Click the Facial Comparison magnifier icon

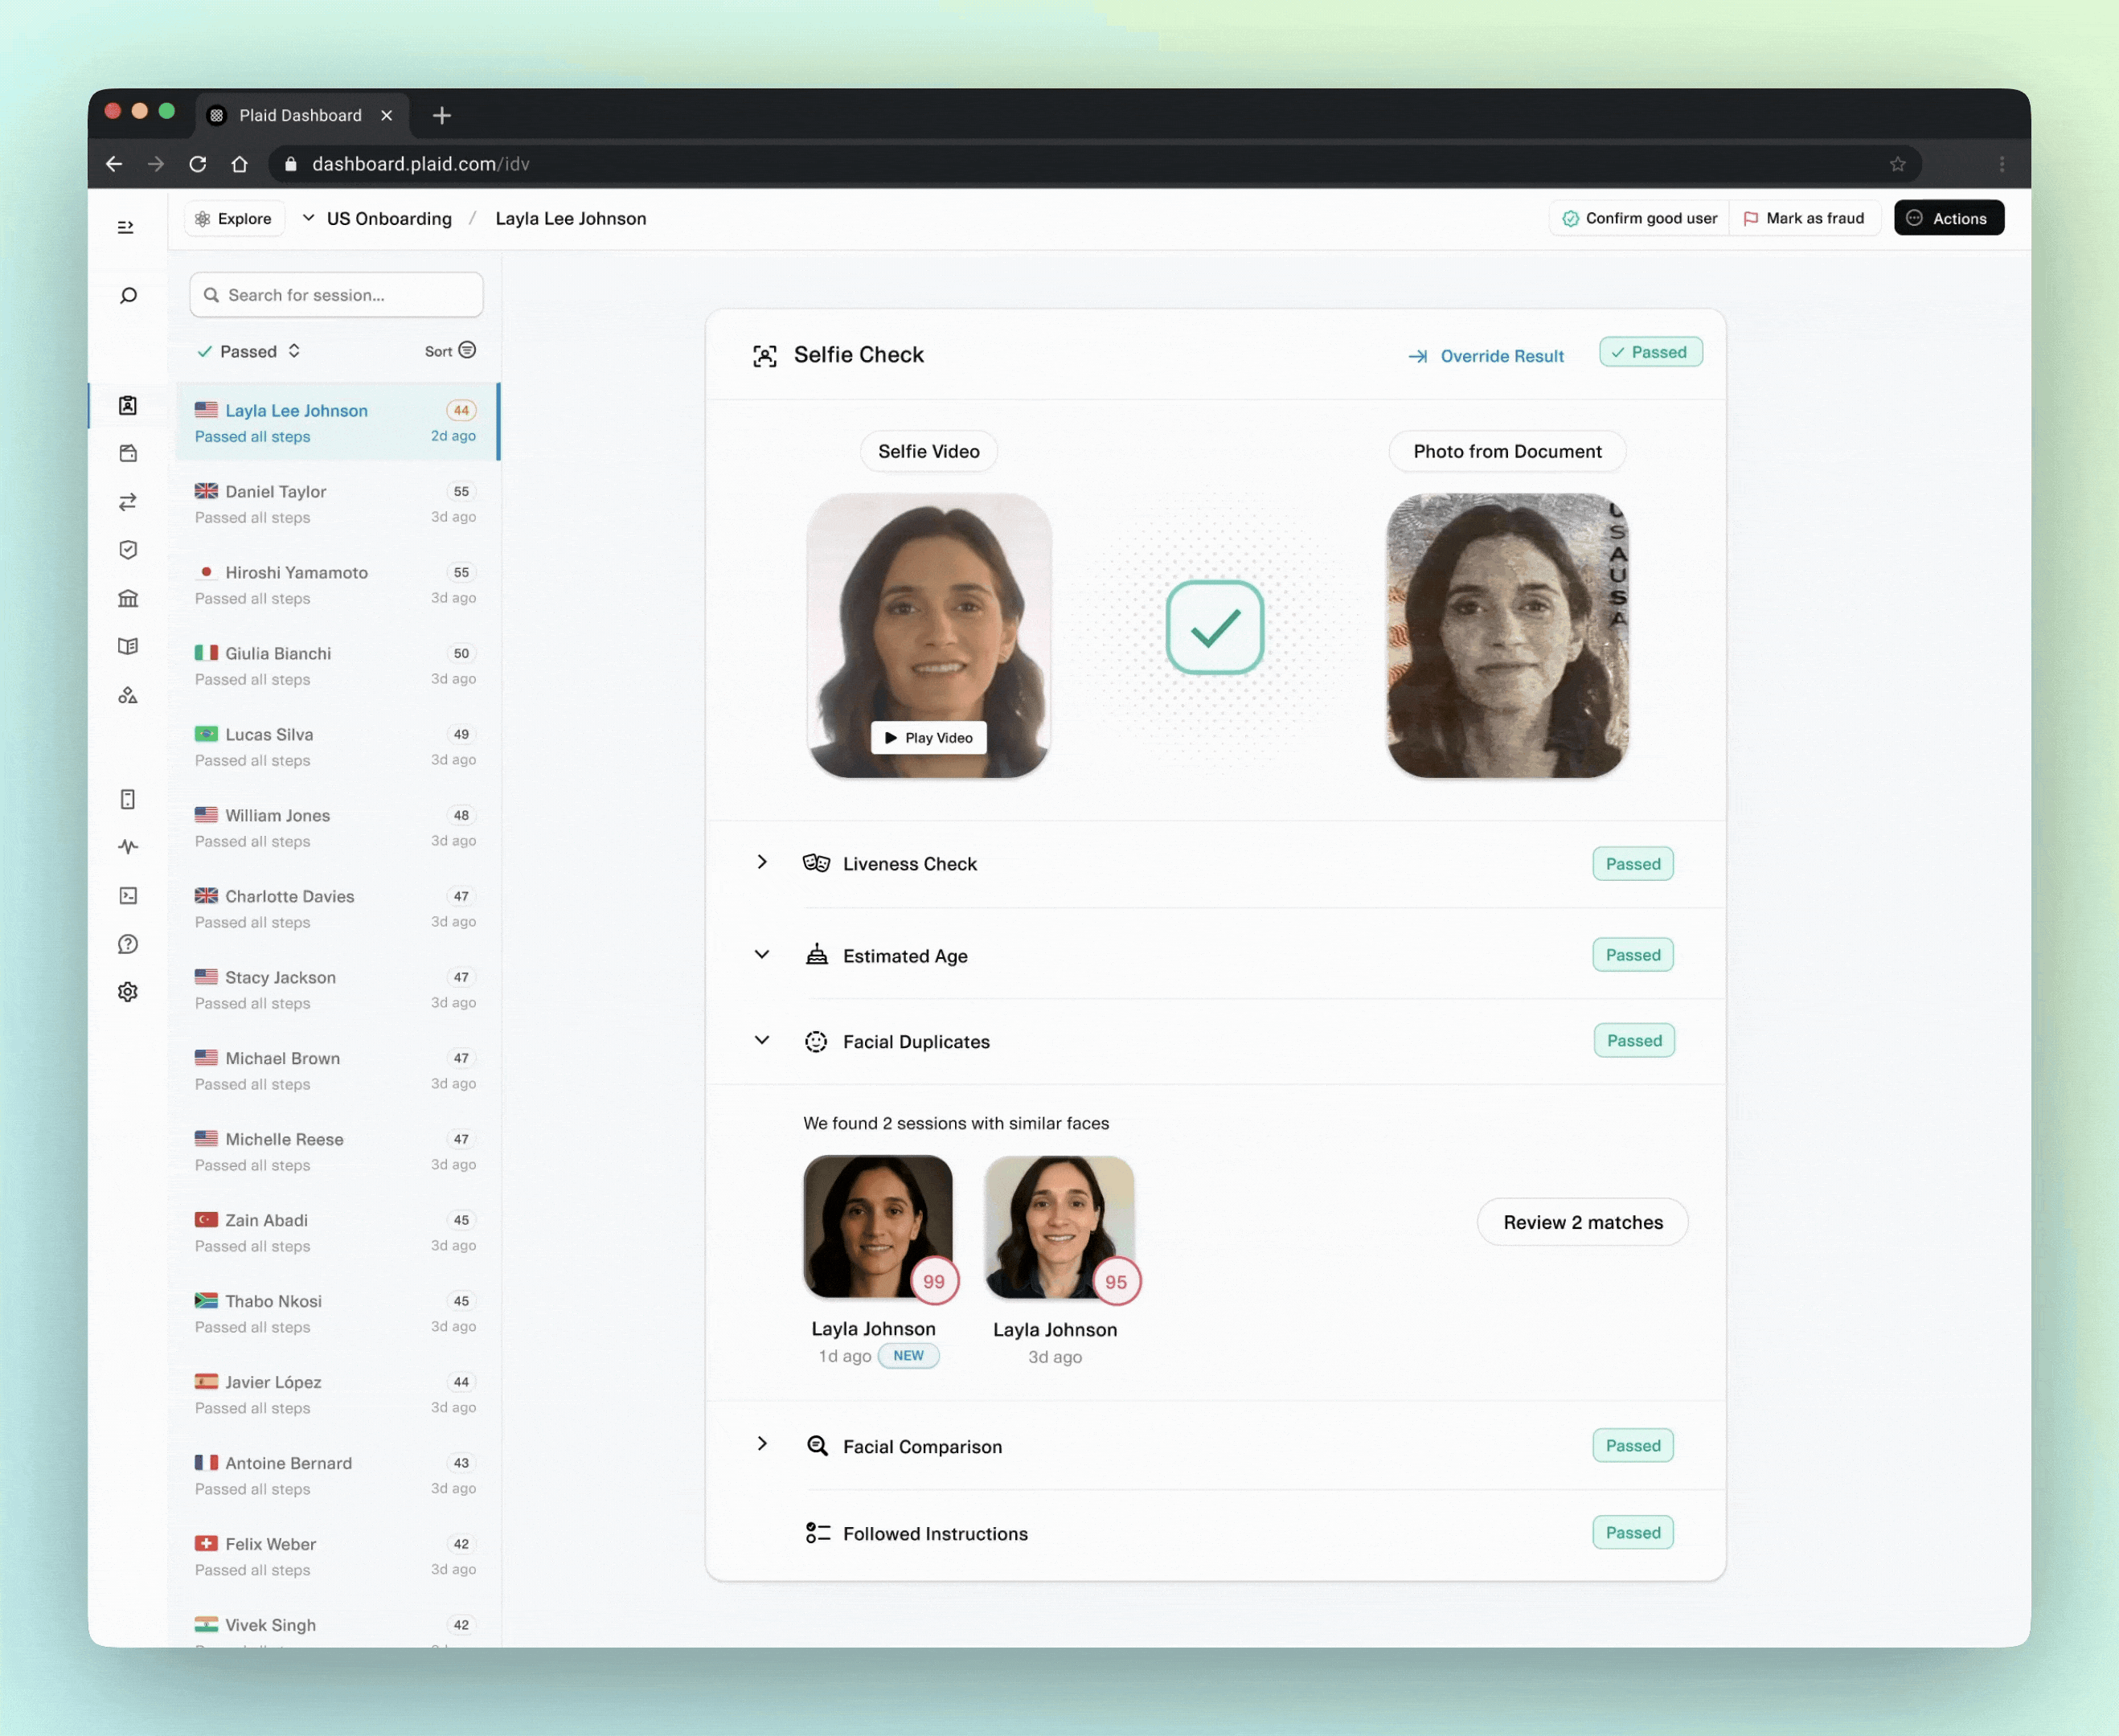817,1446
